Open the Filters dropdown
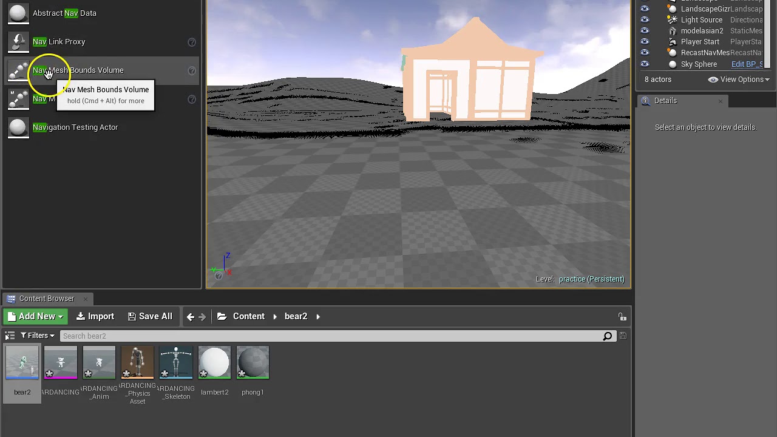 [x=38, y=336]
